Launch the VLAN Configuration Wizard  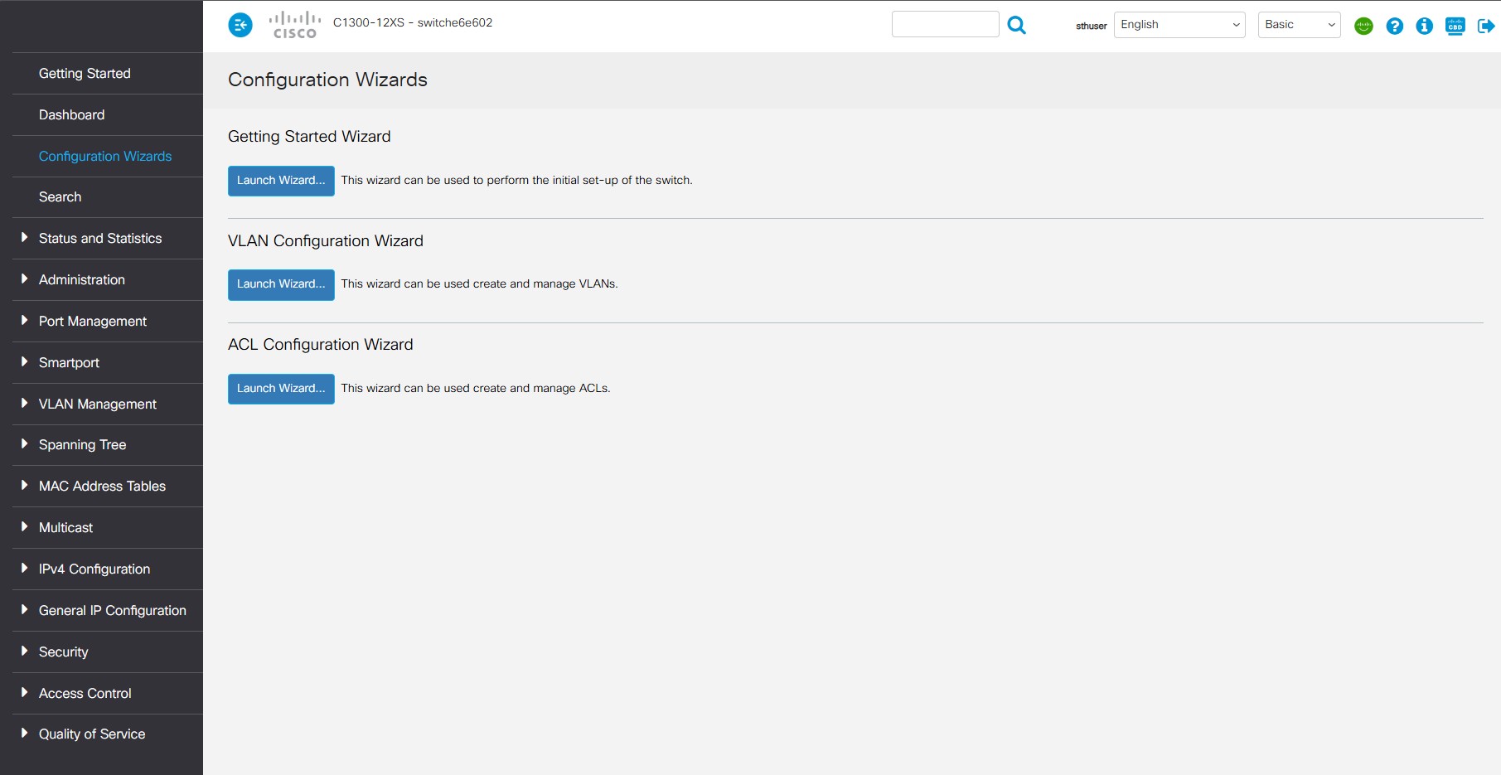[x=281, y=284]
